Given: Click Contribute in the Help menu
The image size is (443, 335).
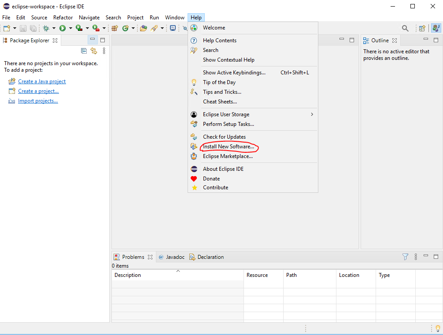Looking at the screenshot, I should pyautogui.click(x=253, y=188).
